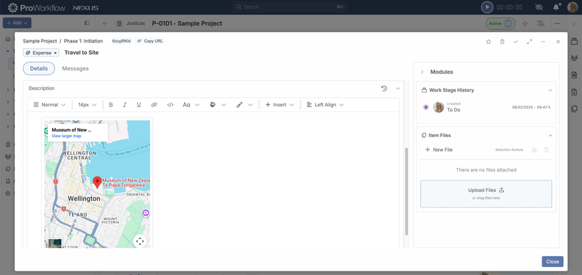582x275 pixels.
Task: Toggle the sidebar collapse icon
Action: coord(87,23)
